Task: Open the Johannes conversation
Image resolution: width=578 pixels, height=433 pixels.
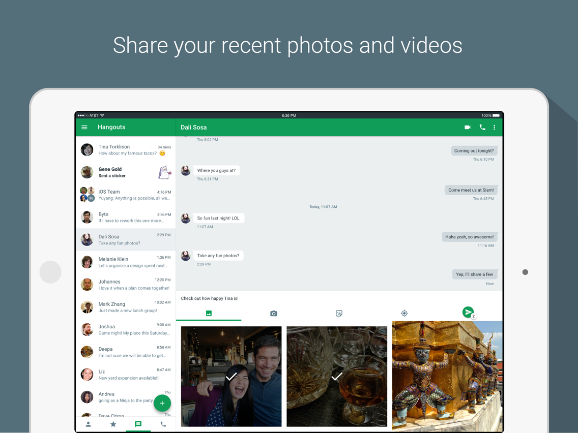Action: 126,285
